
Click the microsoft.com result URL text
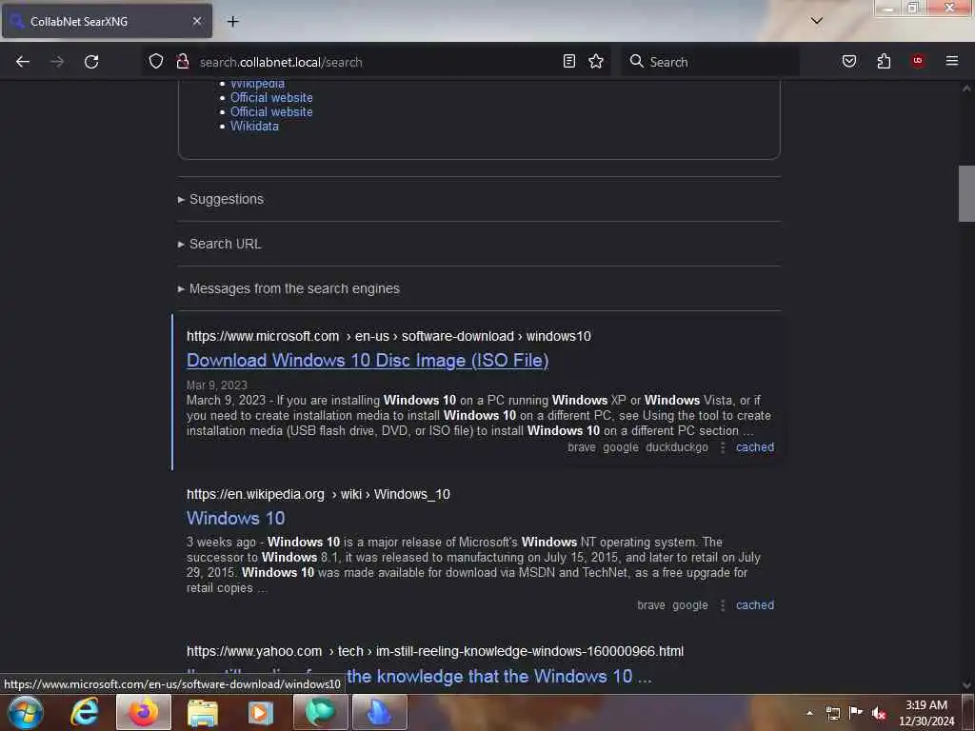[388, 336]
